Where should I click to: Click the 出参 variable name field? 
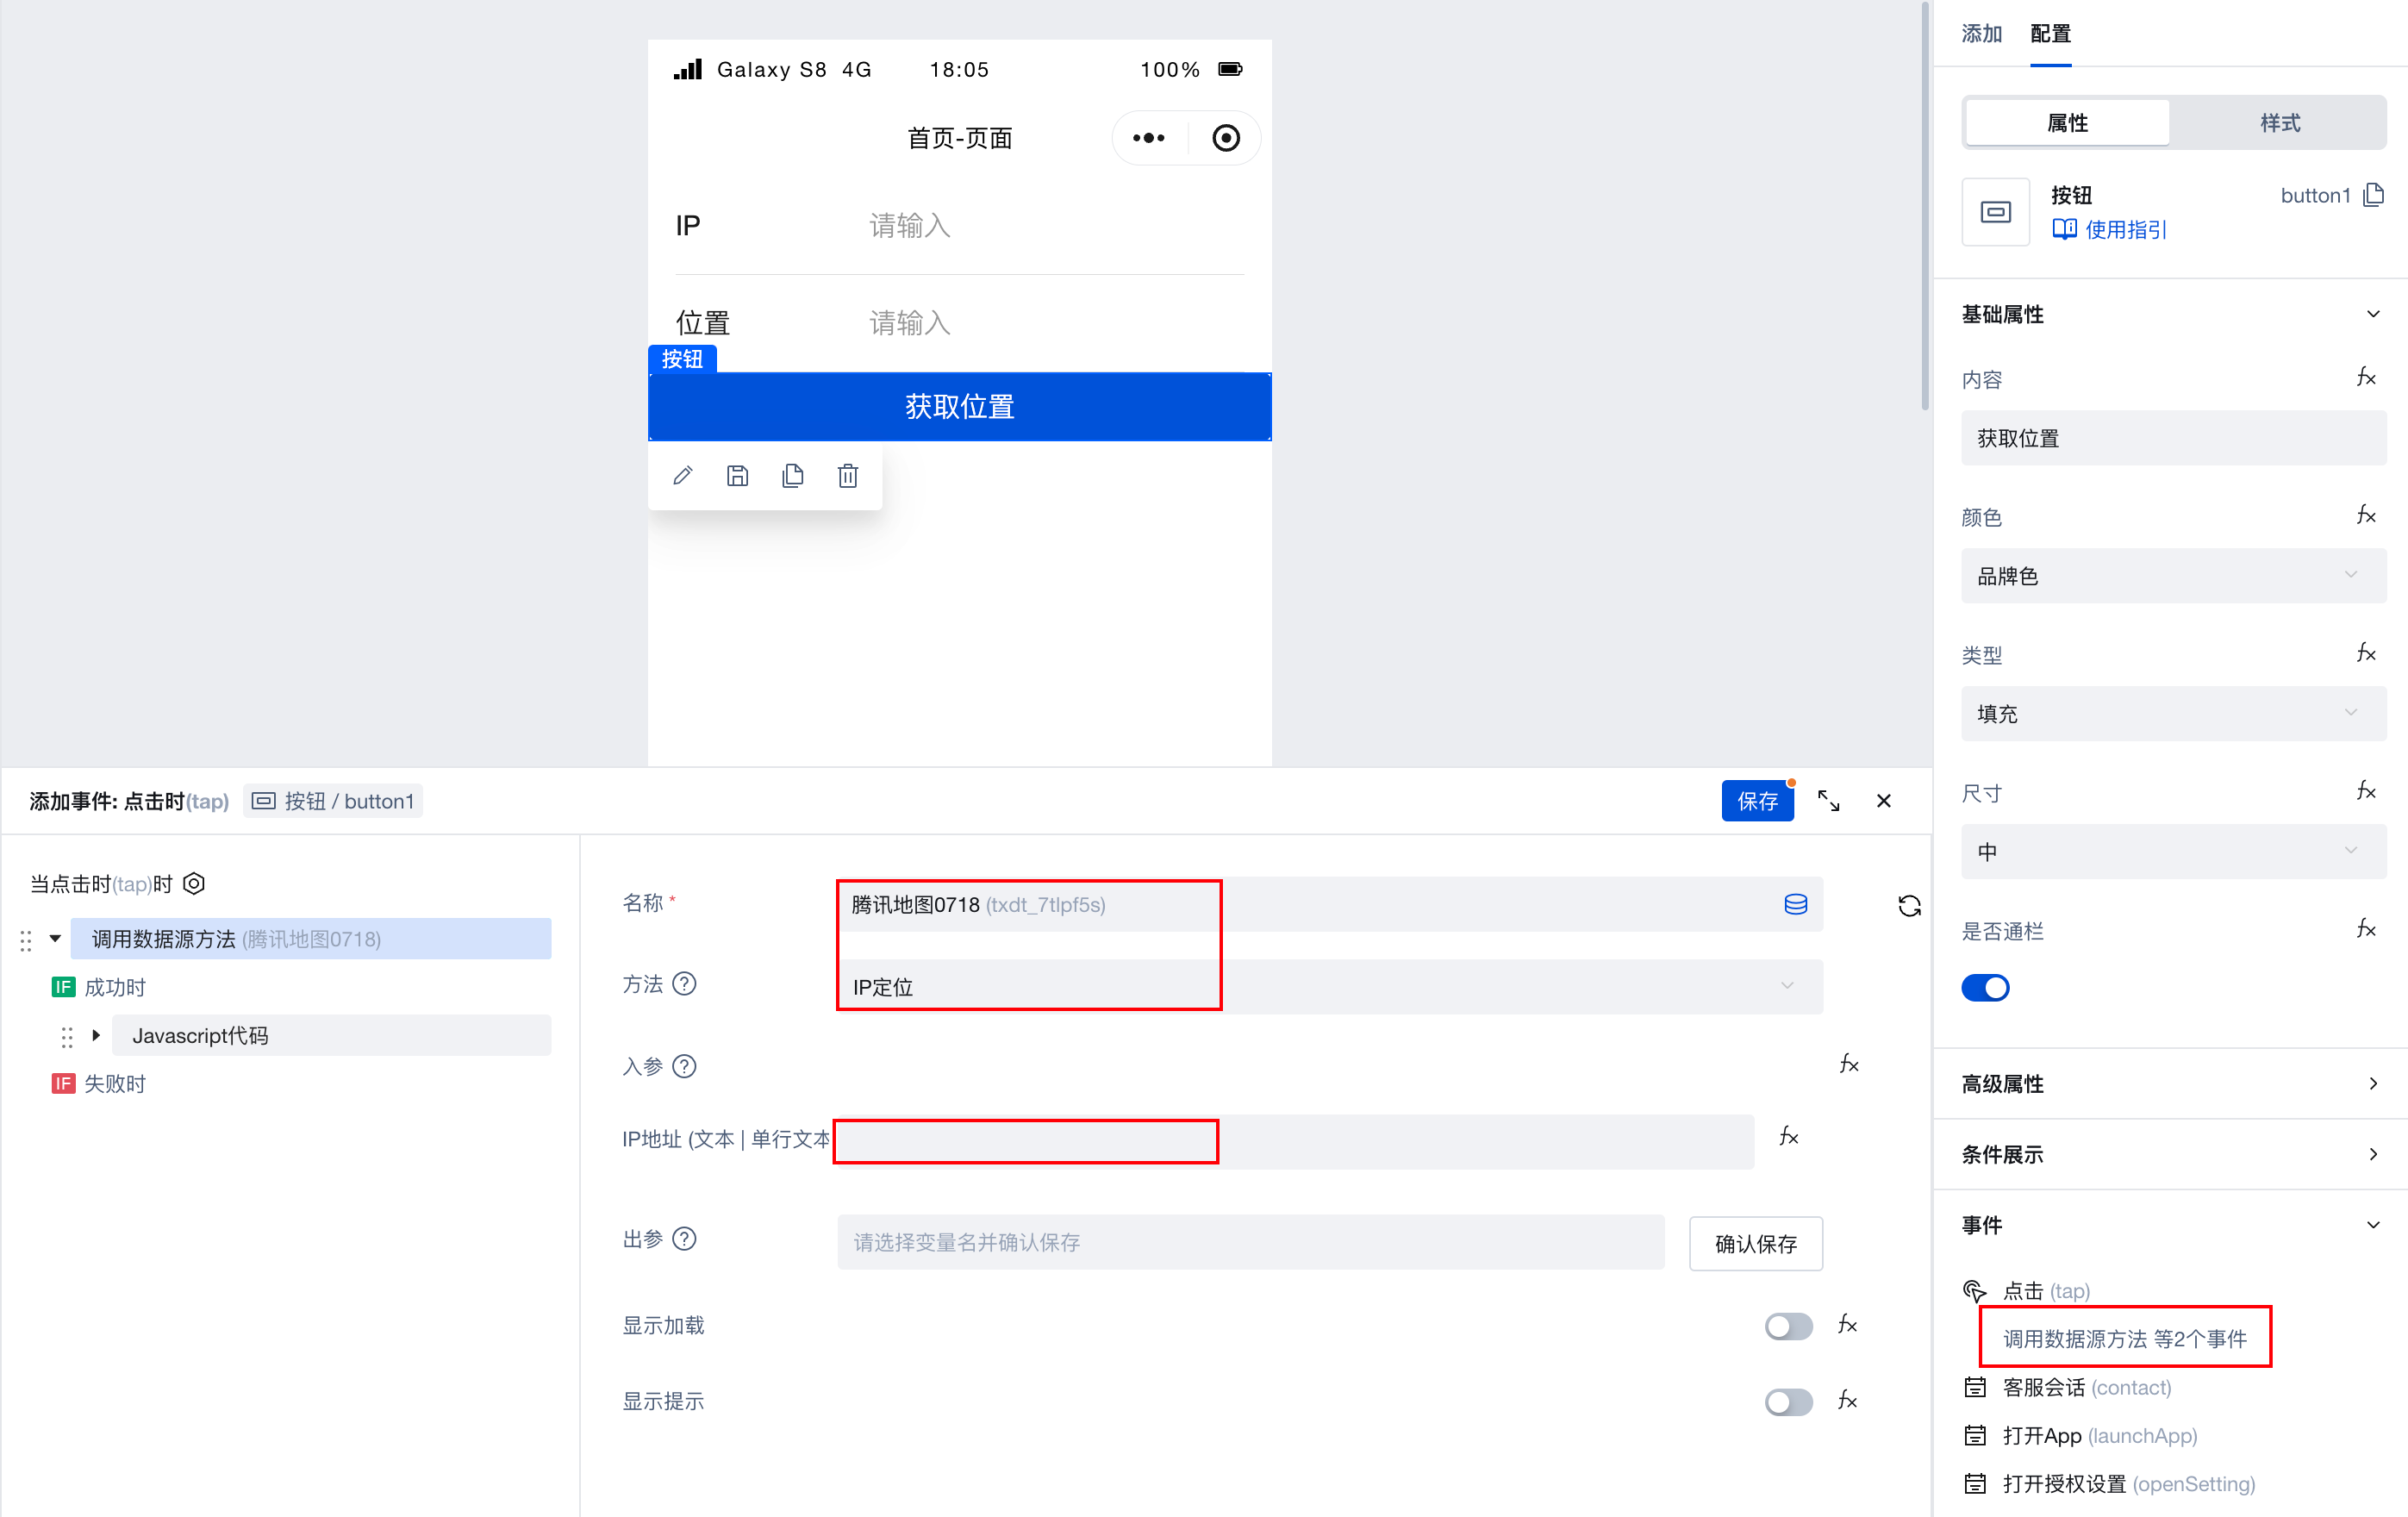[x=1251, y=1243]
